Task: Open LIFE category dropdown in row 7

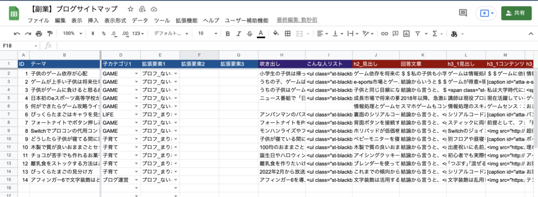Action: tap(137, 114)
